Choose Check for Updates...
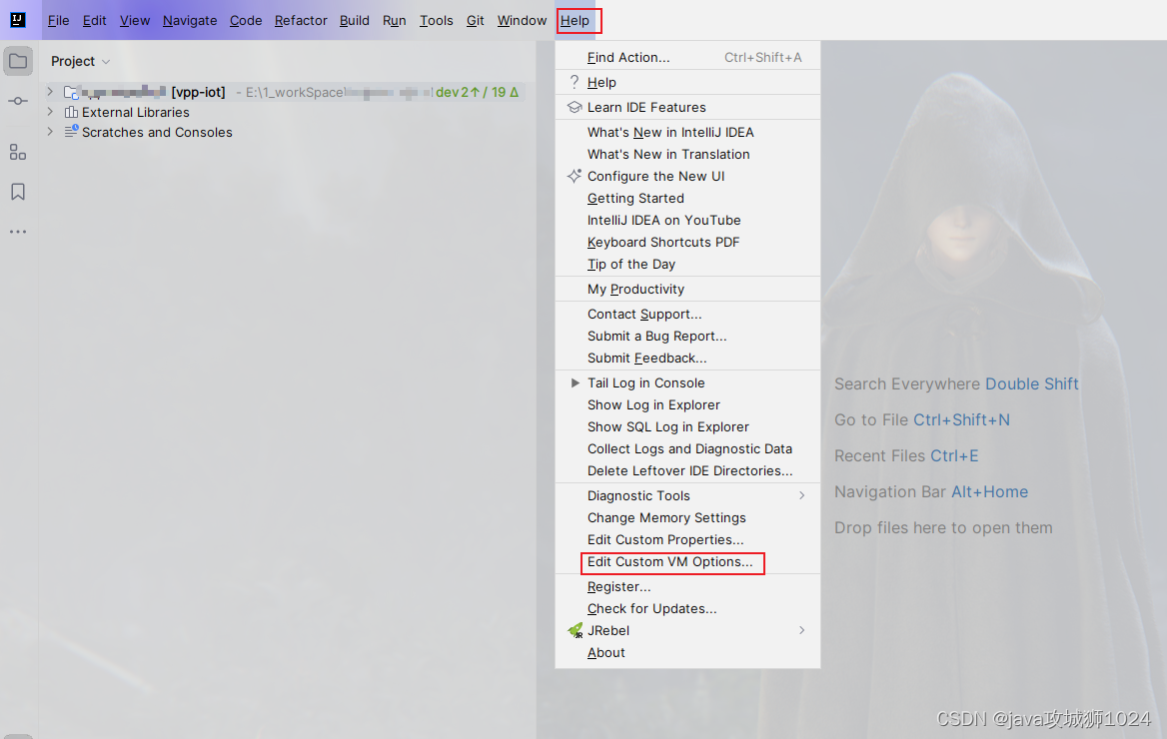The width and height of the screenshot is (1167, 739). coord(687,609)
